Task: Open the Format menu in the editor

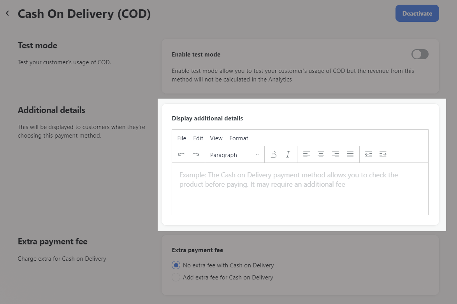Action: click(x=239, y=138)
